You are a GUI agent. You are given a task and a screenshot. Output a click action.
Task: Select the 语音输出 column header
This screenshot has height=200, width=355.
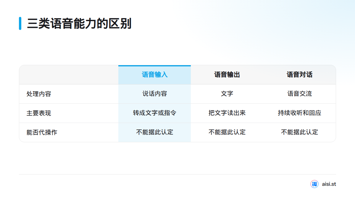pos(227,75)
